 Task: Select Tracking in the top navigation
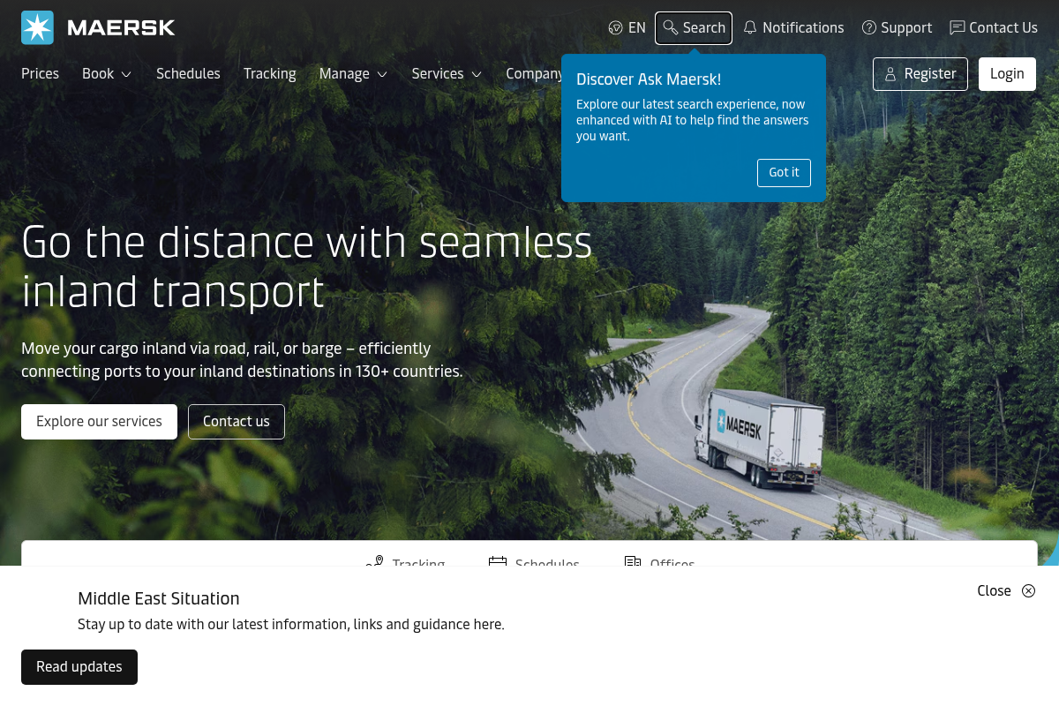[270, 74]
